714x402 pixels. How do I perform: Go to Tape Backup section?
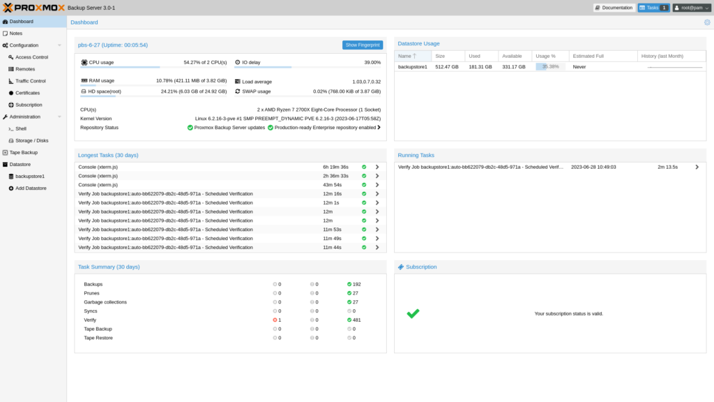click(24, 152)
